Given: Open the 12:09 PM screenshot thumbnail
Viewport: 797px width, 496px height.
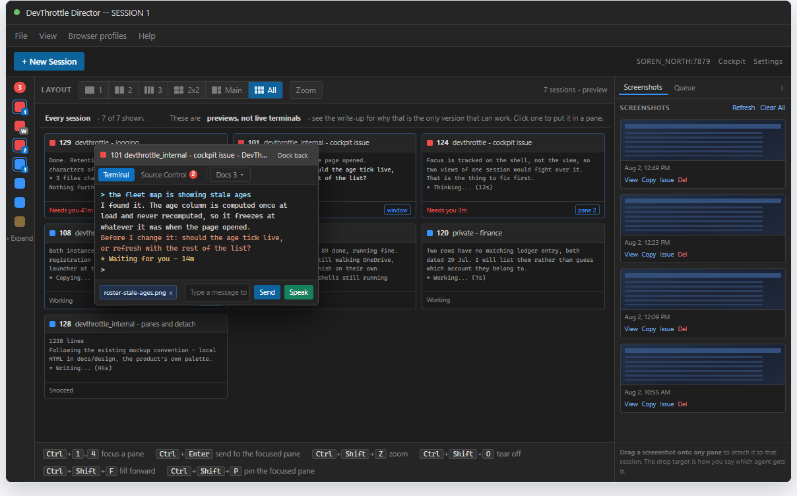Looking at the screenshot, I should (x=703, y=290).
